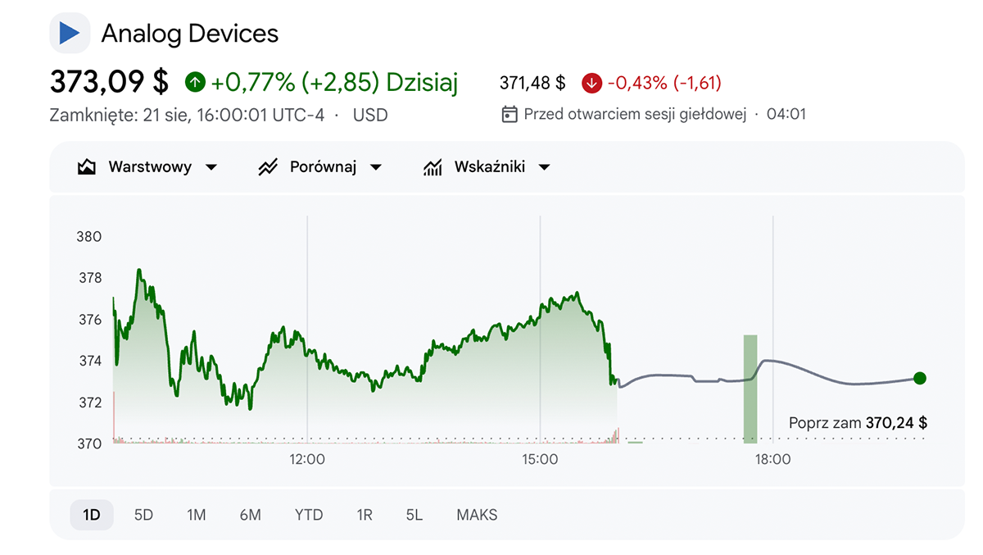Click the area chart icon beside Warstwowy
The image size is (983, 555).
tap(87, 167)
